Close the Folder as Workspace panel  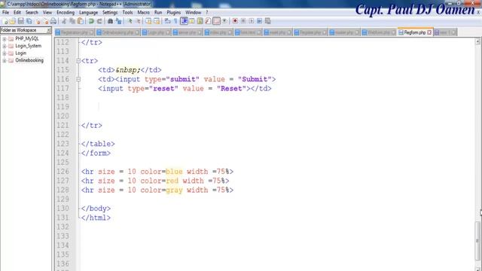click(48, 30)
